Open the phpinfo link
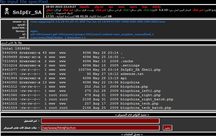Viewport: 216px width, 136px height. [x=84, y=7]
